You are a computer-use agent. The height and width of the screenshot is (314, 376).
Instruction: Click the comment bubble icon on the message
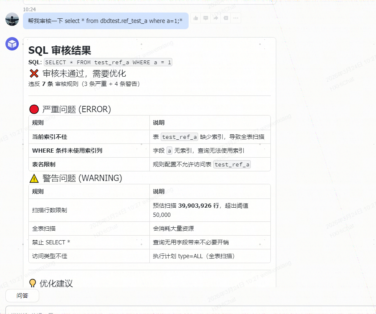pyautogui.click(x=206, y=18)
